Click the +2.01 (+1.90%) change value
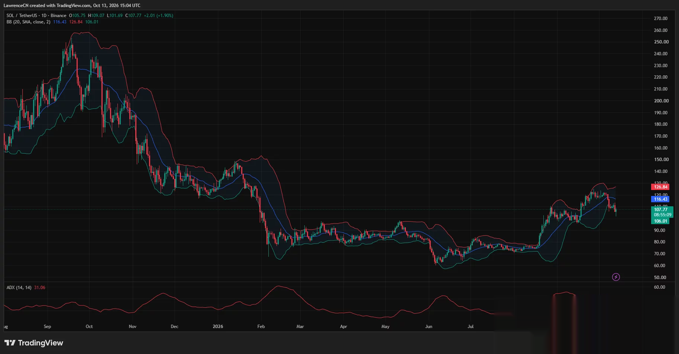Viewport: 679px width, 354px height. click(x=159, y=16)
